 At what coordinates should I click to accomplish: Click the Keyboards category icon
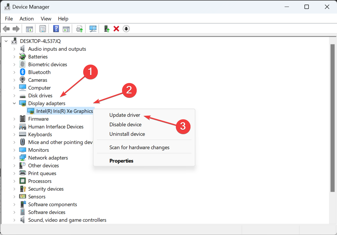[22, 134]
